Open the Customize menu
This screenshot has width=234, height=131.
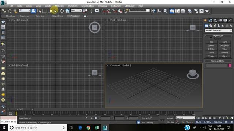(116, 6)
